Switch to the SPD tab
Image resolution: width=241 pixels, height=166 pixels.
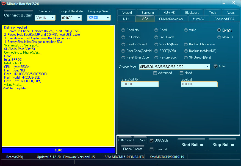pos(145,18)
